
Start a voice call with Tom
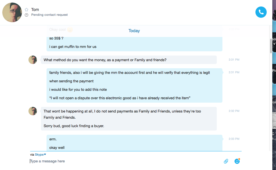(x=261, y=12)
